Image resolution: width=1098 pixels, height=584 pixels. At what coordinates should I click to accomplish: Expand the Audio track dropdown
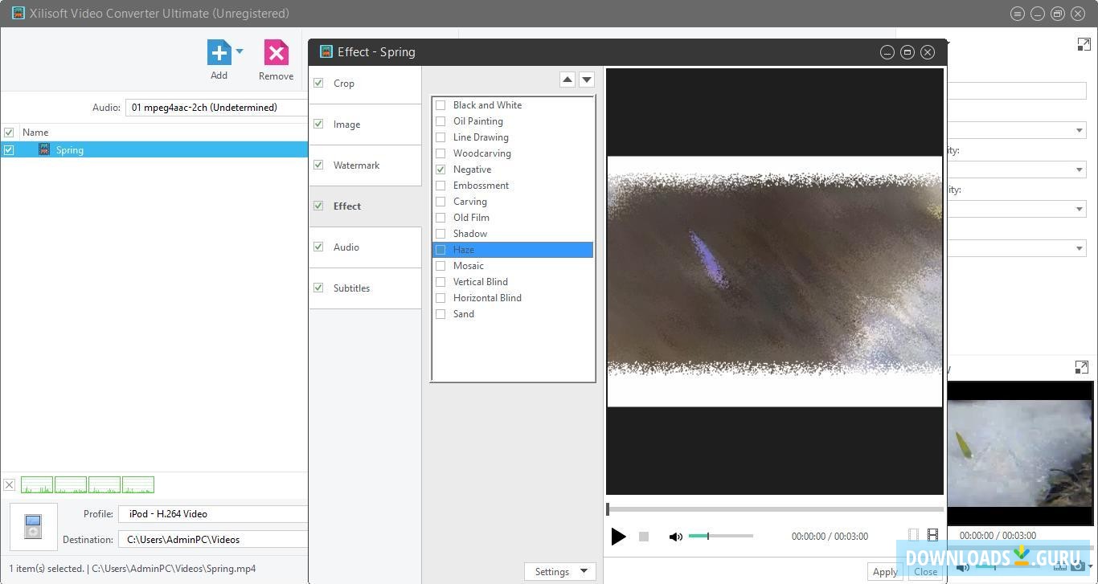click(x=215, y=108)
